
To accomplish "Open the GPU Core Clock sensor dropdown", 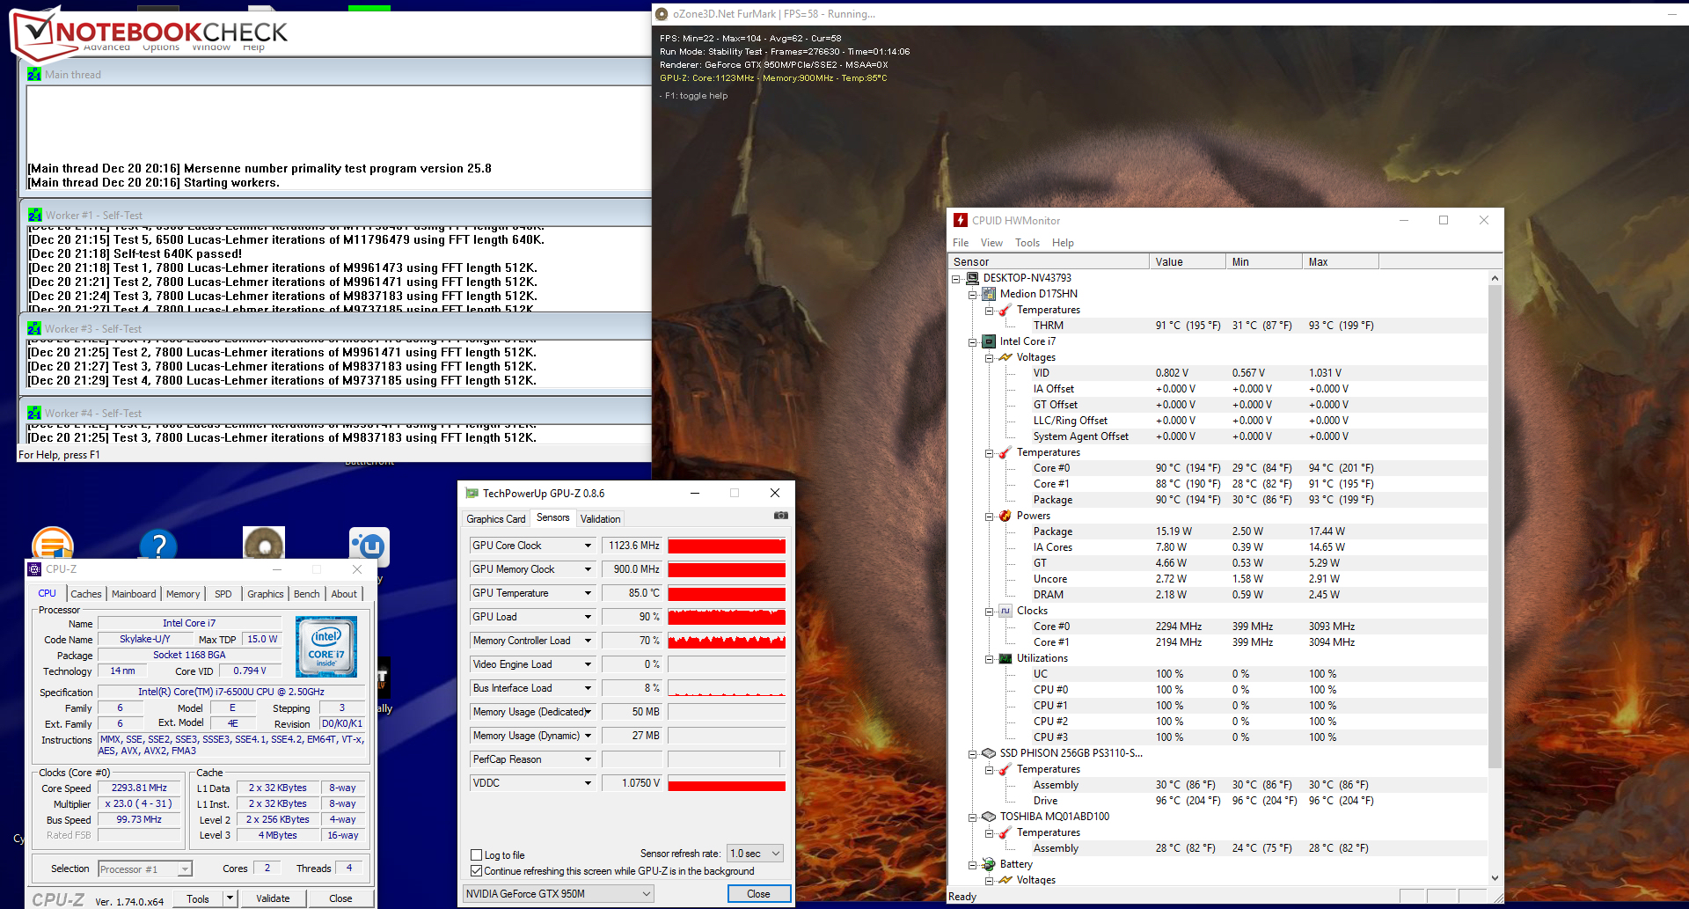I will 588,546.
